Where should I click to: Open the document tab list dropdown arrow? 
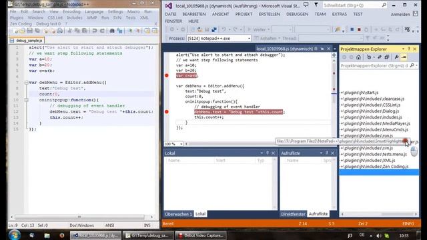335,49
